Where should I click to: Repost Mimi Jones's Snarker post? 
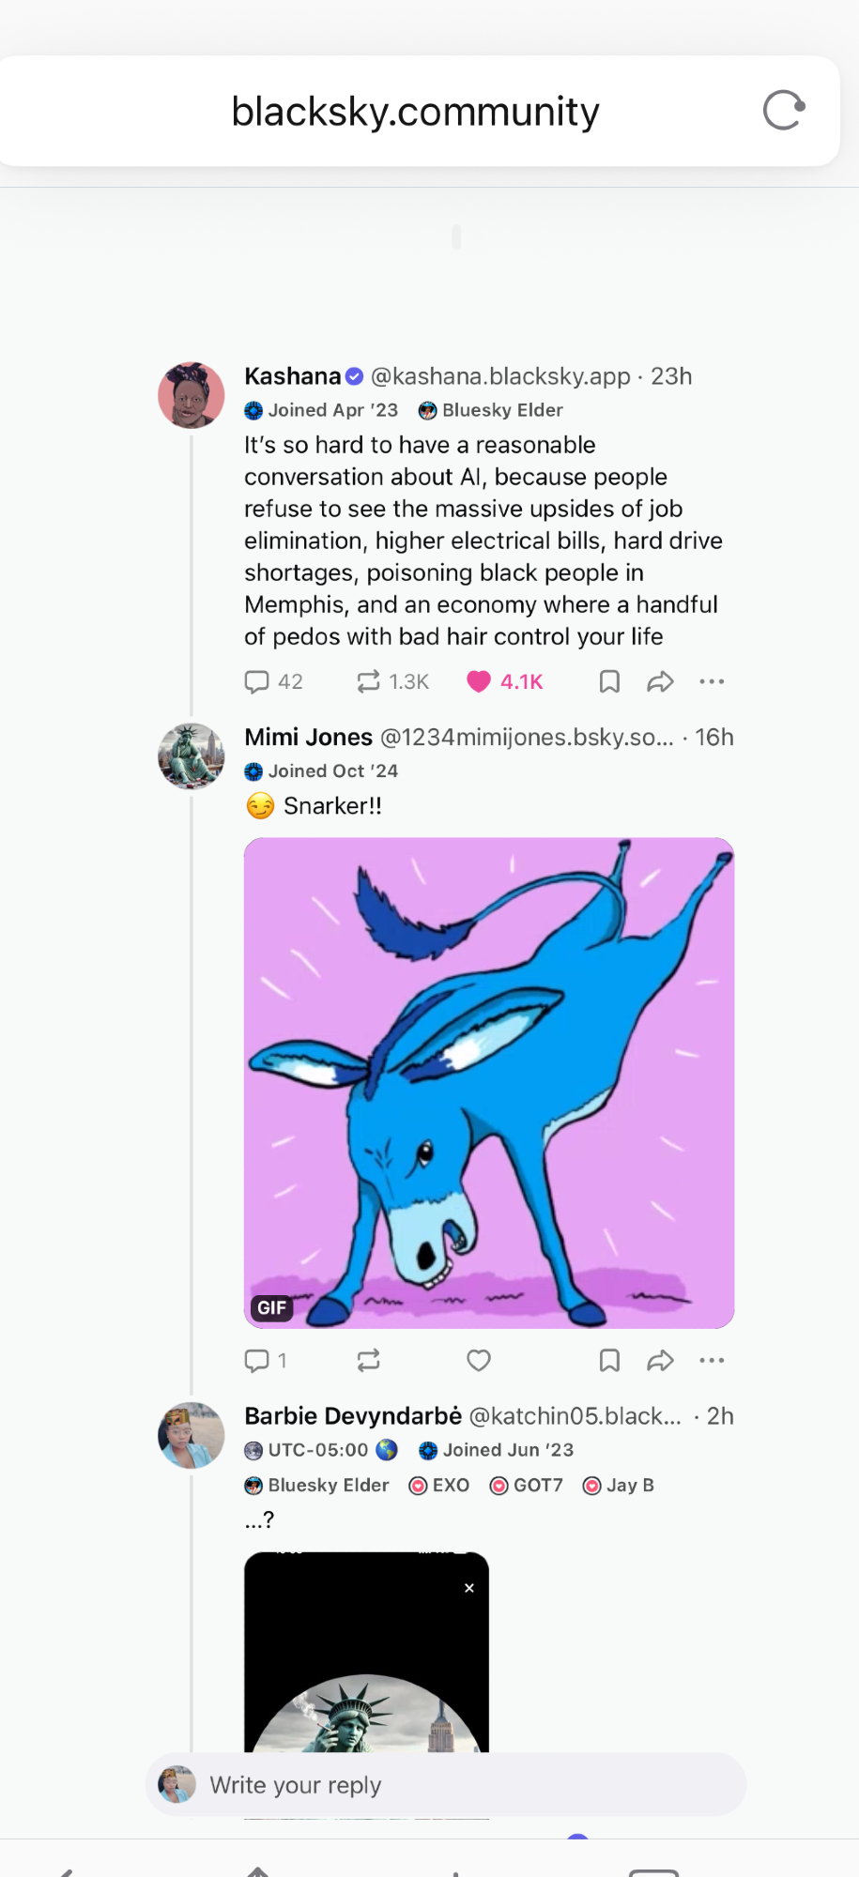click(368, 1360)
